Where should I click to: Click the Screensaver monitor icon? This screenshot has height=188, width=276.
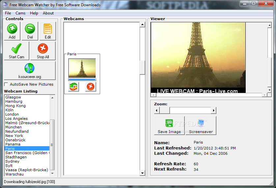pyautogui.click(x=201, y=123)
